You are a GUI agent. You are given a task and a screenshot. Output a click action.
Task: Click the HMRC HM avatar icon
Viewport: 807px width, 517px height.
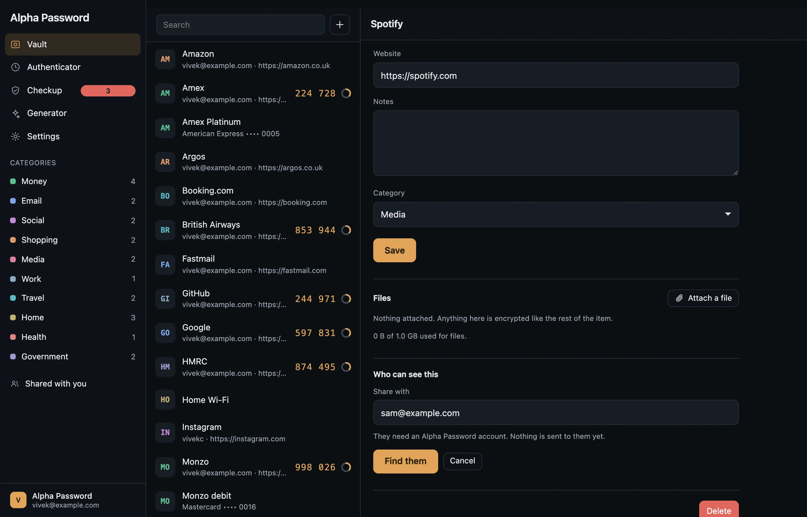point(165,367)
